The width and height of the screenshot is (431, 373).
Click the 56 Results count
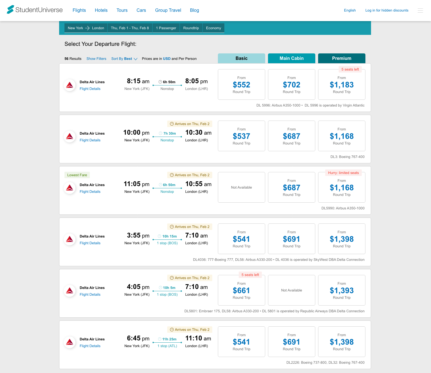(x=73, y=59)
